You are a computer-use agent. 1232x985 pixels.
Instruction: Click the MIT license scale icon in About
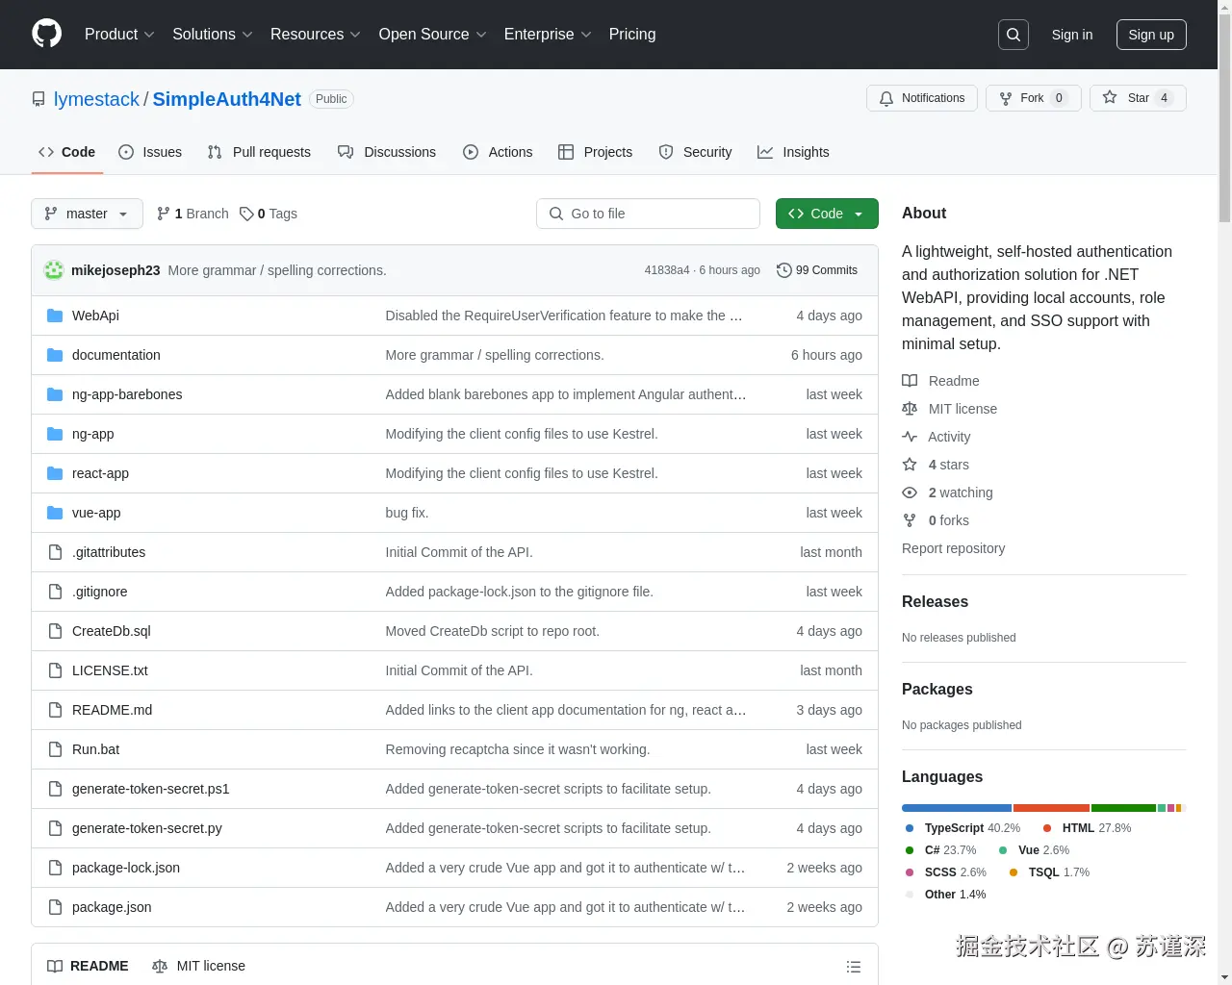point(910,409)
